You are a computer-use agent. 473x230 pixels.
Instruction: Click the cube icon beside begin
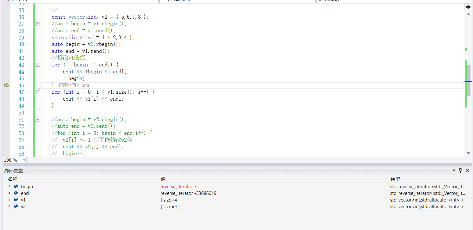point(16,186)
